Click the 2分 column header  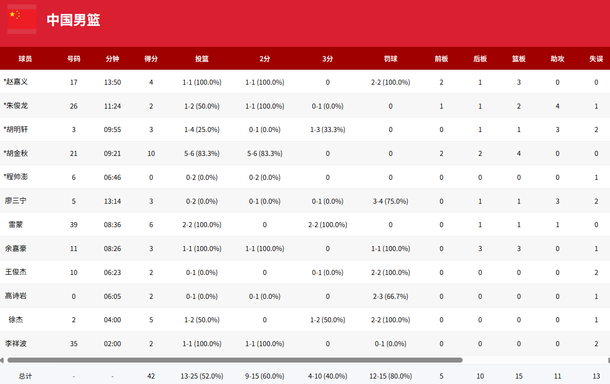265,59
